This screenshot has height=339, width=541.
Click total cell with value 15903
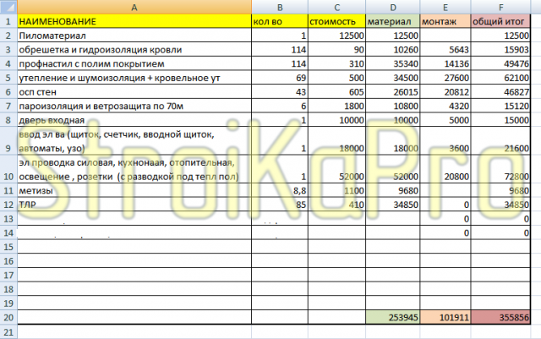click(x=500, y=50)
